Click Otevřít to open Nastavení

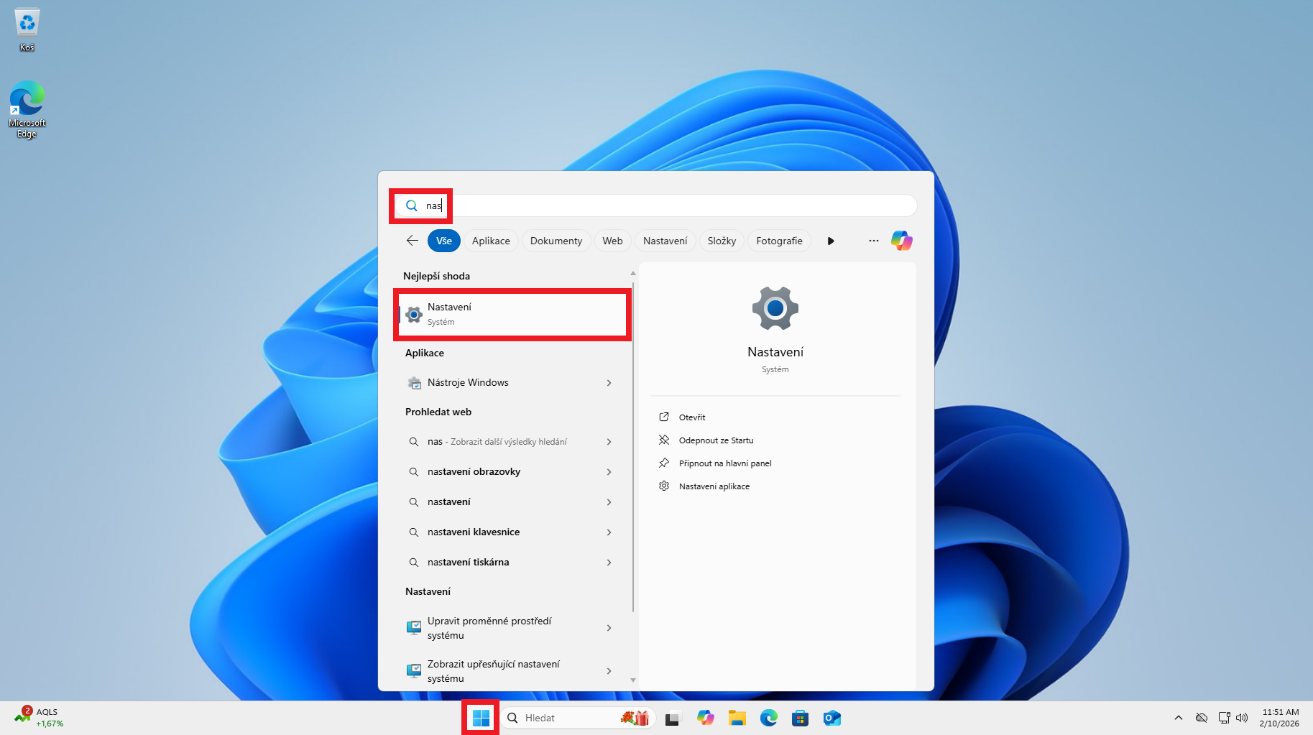coord(691,417)
